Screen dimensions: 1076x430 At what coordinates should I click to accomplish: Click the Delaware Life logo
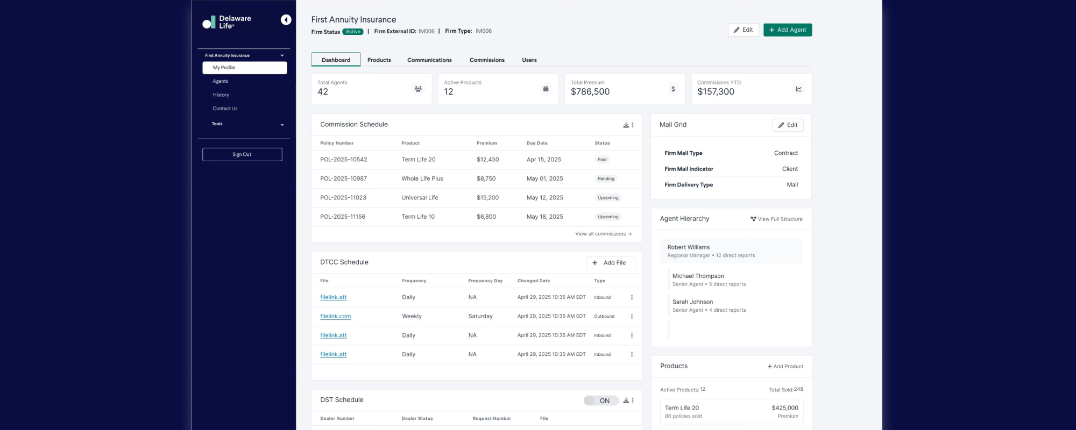[x=227, y=22]
